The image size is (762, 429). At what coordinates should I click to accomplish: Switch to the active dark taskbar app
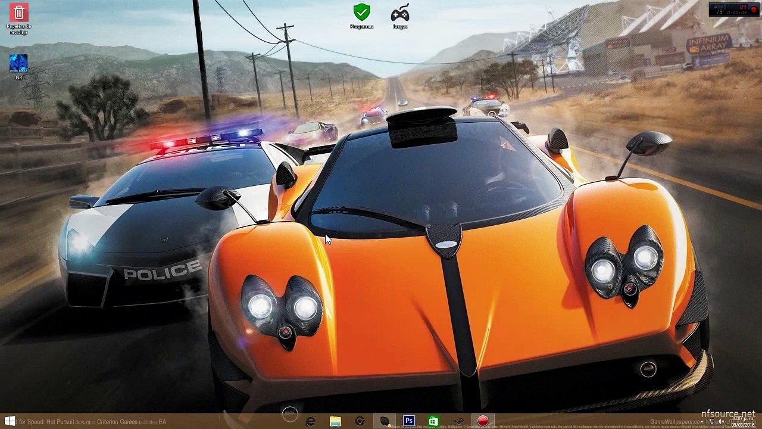(x=385, y=421)
